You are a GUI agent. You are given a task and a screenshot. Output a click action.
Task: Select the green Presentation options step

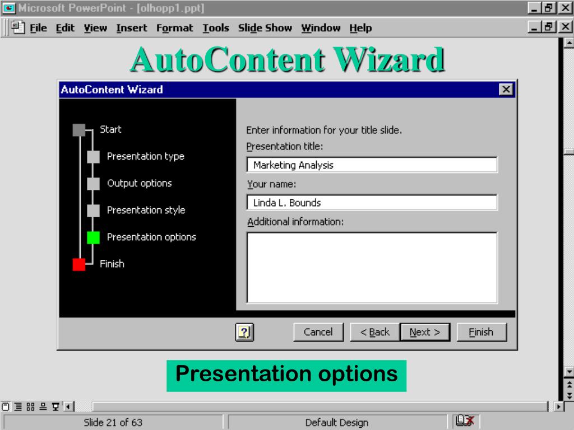click(x=94, y=237)
